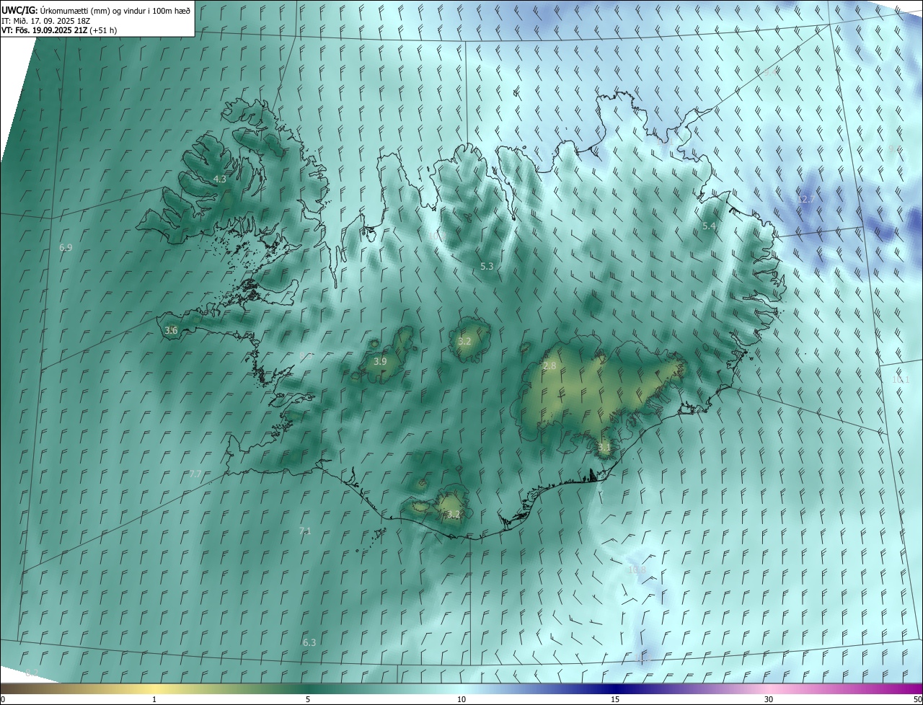This screenshot has height=705, width=923.
Task: Click the colorbar label 15
Action: (x=615, y=700)
